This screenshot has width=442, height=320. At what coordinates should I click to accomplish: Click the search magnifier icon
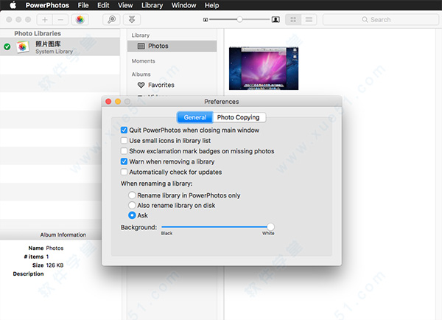click(x=365, y=19)
